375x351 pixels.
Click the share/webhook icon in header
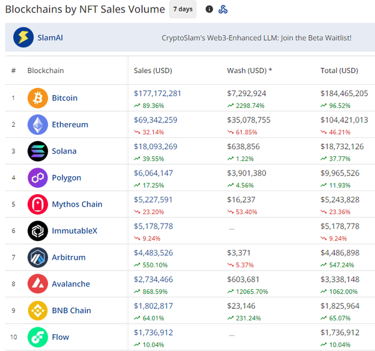223,9
